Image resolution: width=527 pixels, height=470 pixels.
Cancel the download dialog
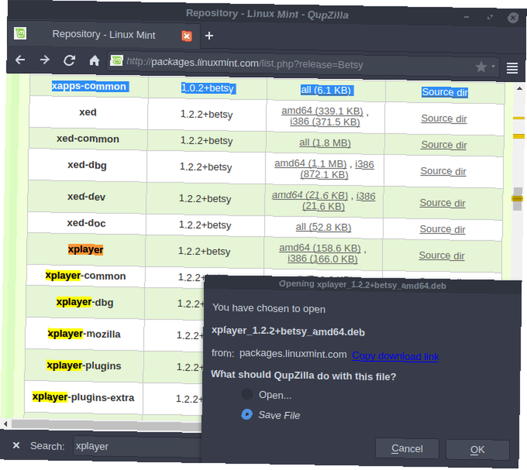(x=407, y=448)
